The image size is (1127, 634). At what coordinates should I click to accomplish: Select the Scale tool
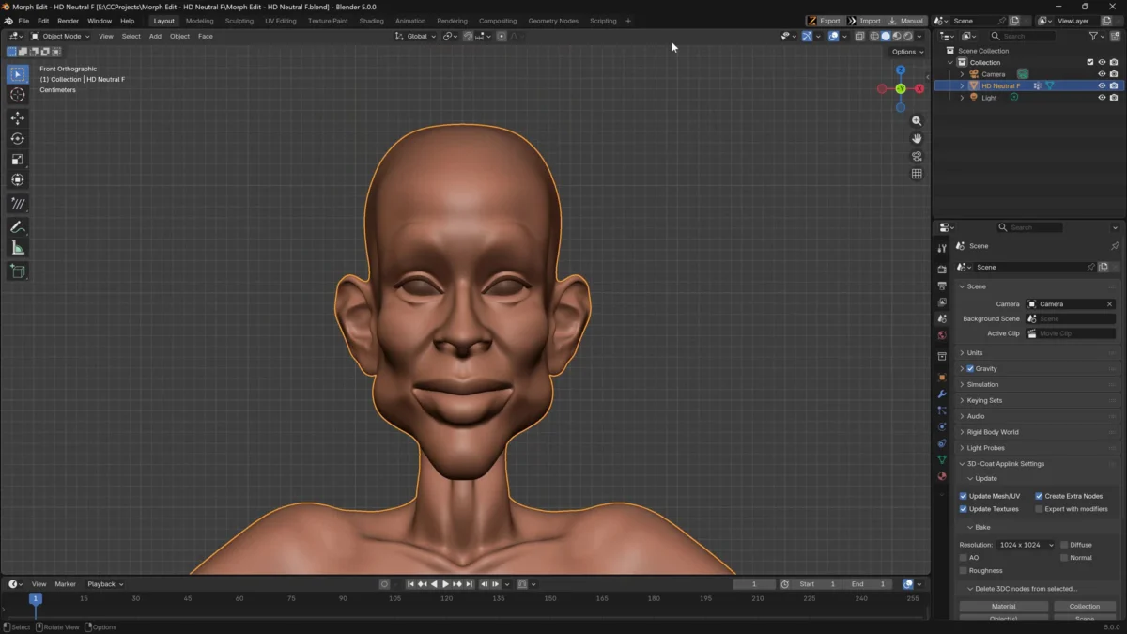18,159
